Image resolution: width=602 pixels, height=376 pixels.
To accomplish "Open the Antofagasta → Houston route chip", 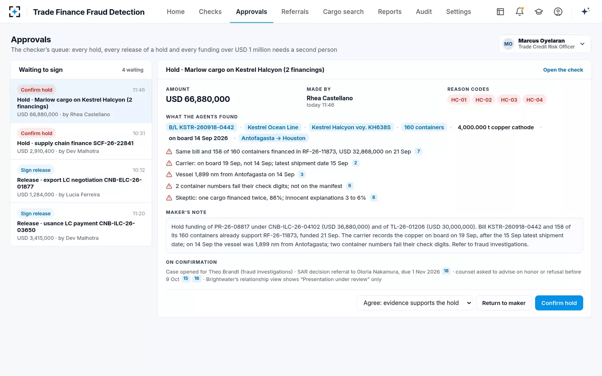I will 273,138.
